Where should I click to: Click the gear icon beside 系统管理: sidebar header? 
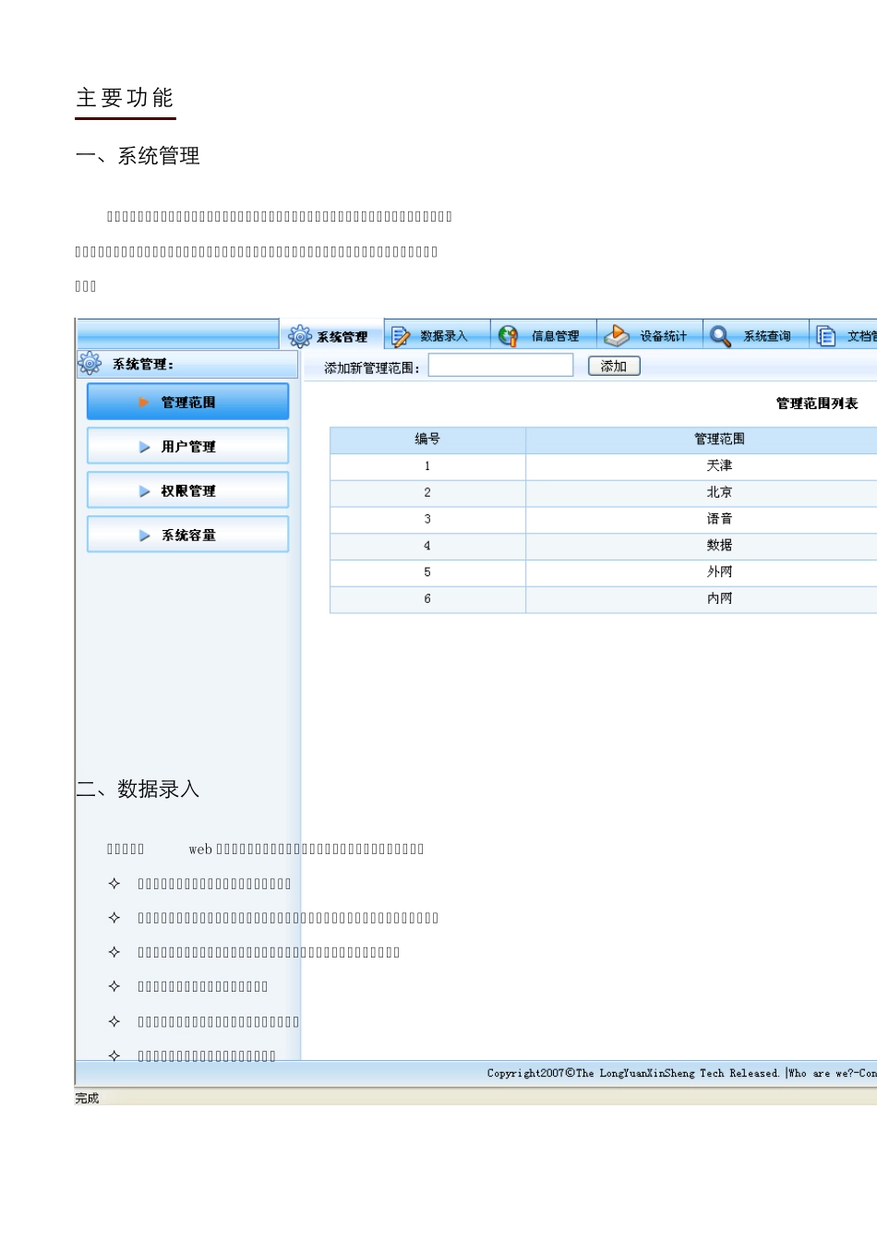(x=90, y=364)
